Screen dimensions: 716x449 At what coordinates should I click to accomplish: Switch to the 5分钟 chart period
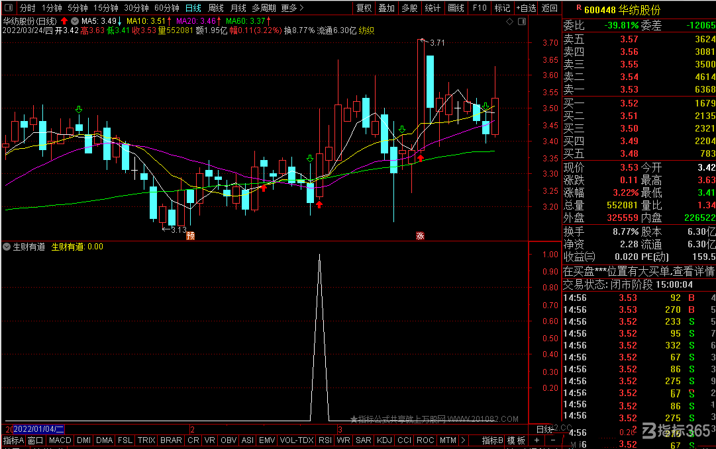[77, 8]
